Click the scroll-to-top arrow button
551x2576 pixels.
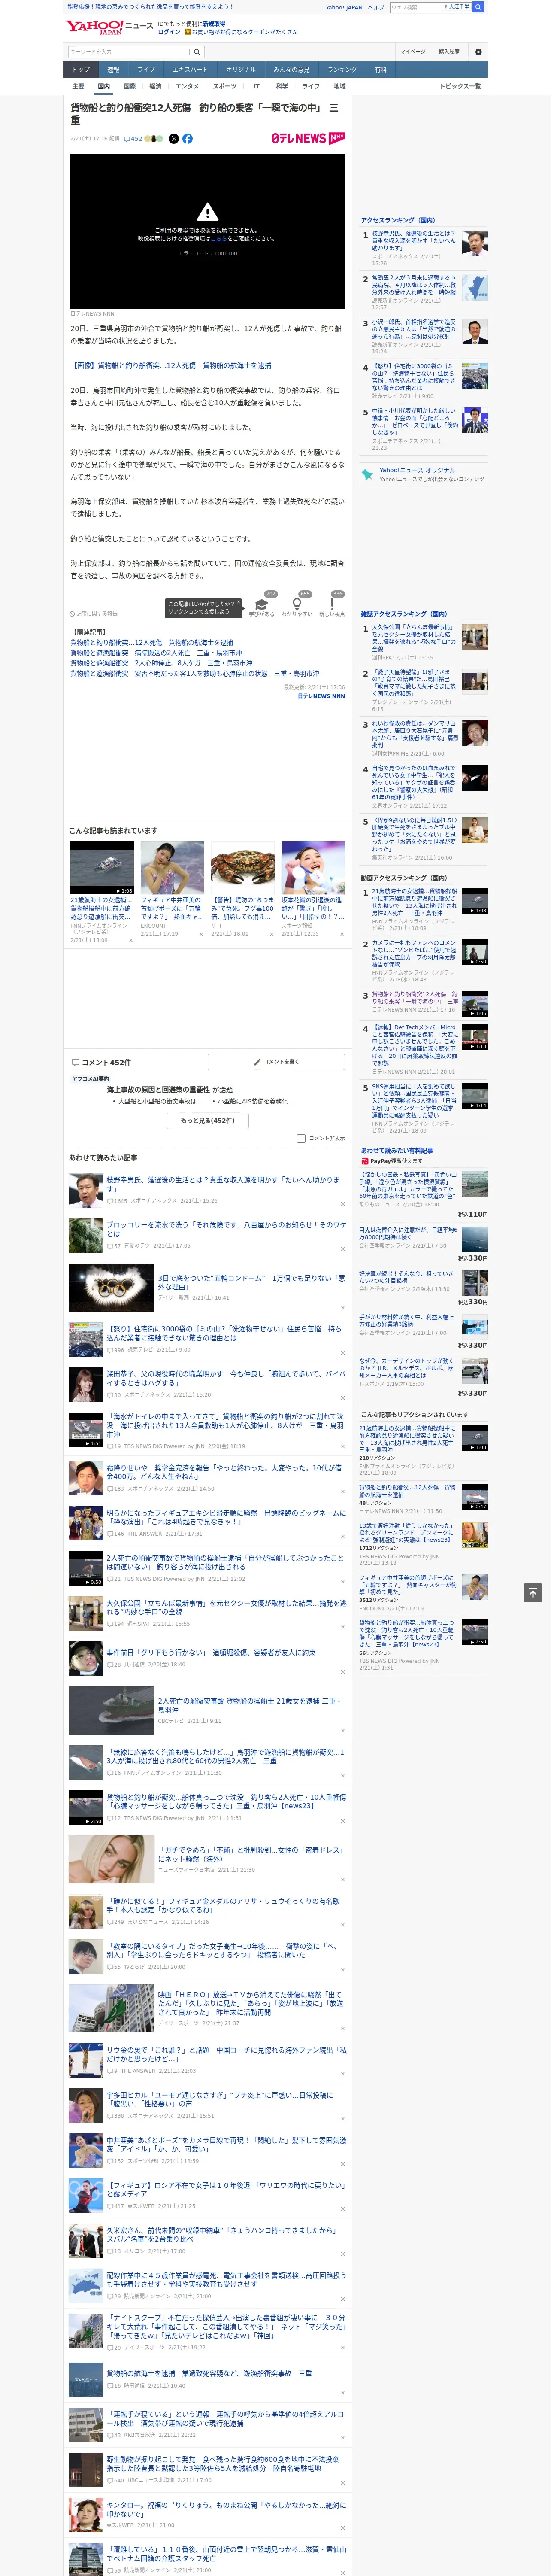coord(533,1592)
